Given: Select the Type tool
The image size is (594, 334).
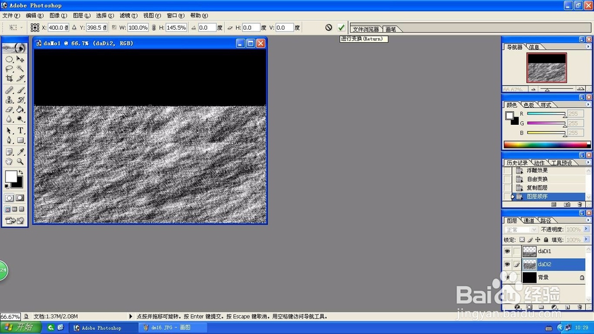Looking at the screenshot, I should coord(20,131).
